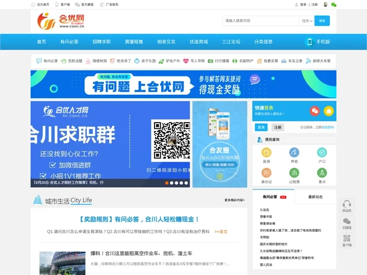
Task: Select the third carousel dot
Action: point(176,183)
